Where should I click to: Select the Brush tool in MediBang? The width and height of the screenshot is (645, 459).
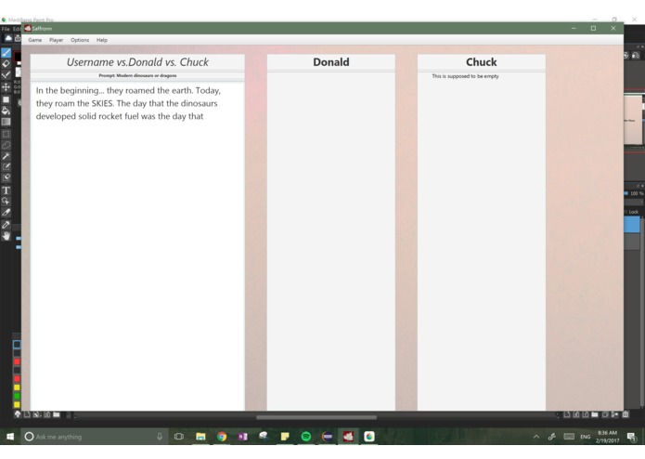pos(6,53)
